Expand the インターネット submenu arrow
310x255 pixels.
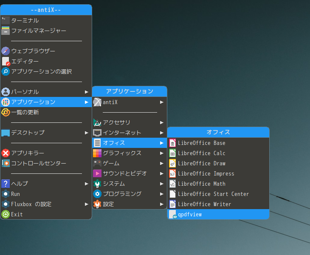coord(161,133)
